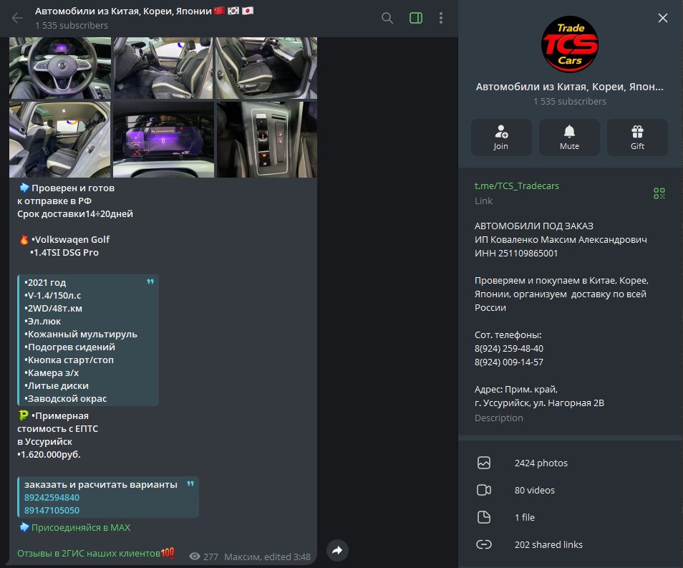Viewport: 683px width, 568px height.
Task: Join the channel
Action: pos(501,138)
